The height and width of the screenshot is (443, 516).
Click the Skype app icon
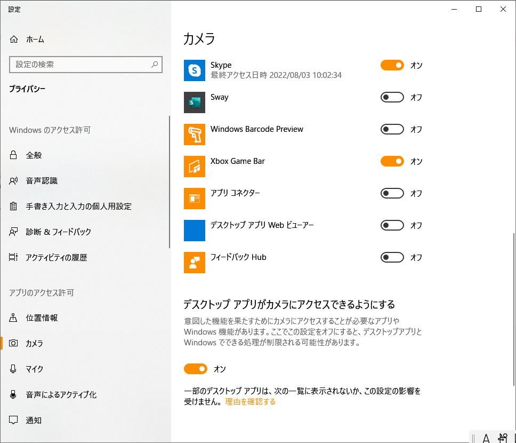point(195,70)
